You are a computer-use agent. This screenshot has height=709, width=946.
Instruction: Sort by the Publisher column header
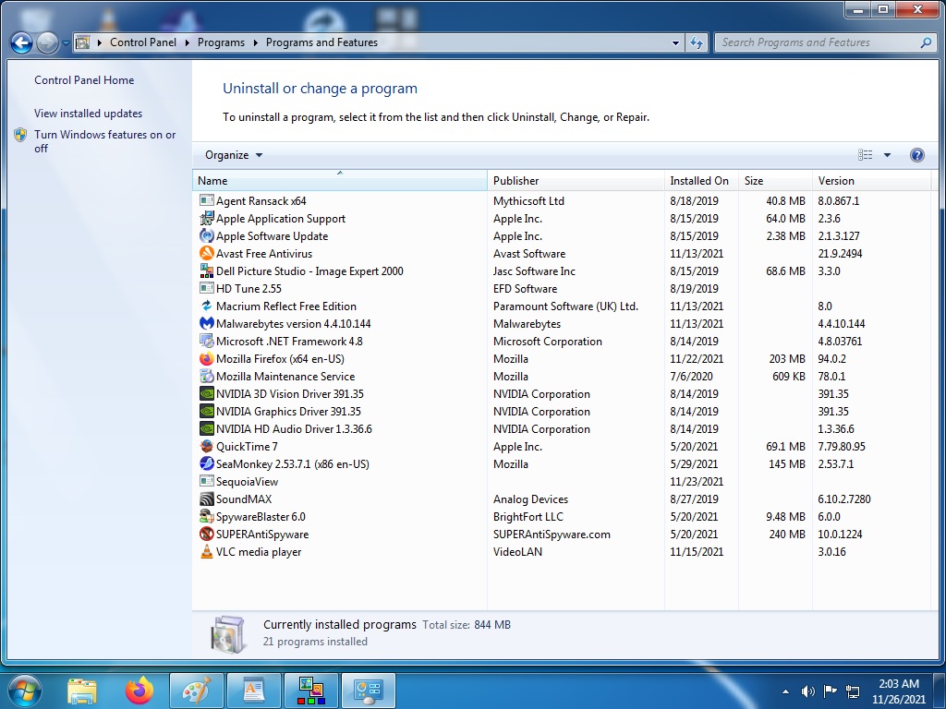[x=576, y=180]
